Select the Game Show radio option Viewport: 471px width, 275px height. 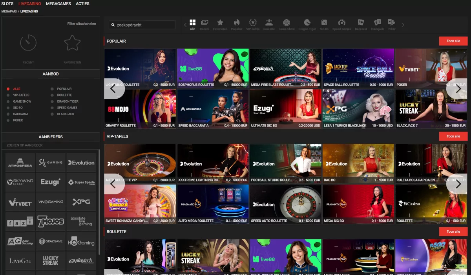8,101
